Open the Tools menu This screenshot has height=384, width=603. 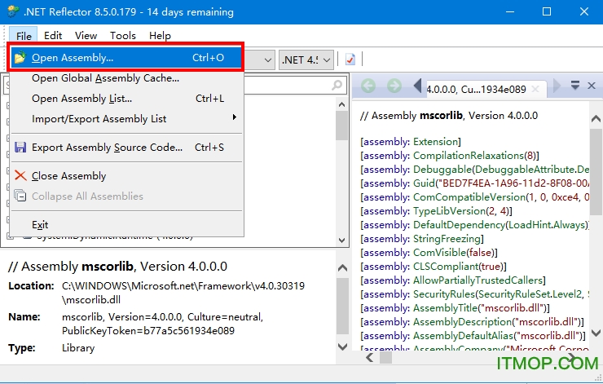click(123, 36)
